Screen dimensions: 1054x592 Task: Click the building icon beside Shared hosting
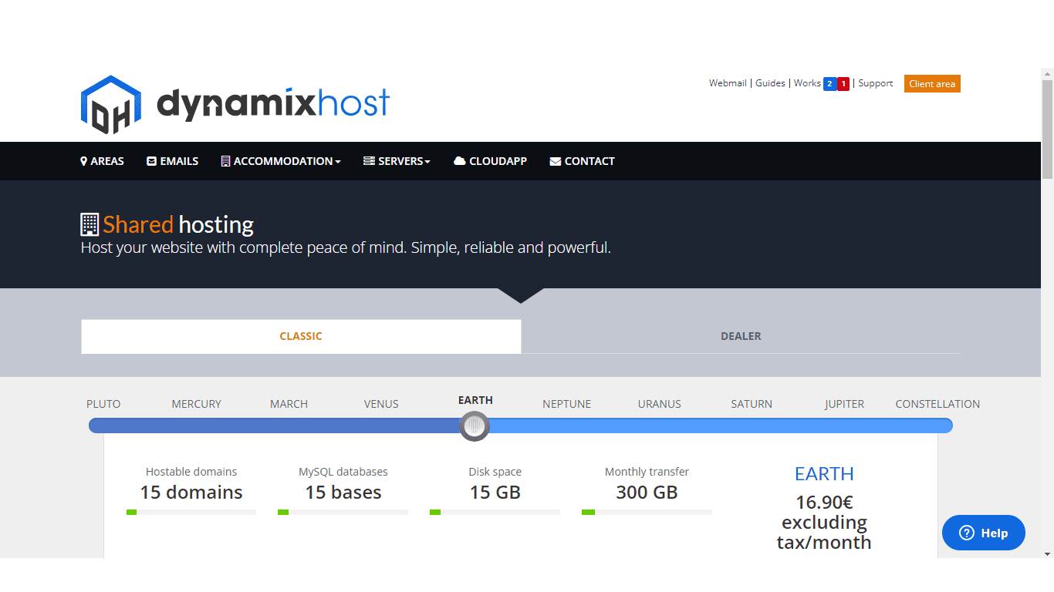click(x=90, y=224)
